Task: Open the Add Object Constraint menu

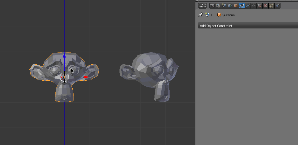Action: pyautogui.click(x=248, y=26)
